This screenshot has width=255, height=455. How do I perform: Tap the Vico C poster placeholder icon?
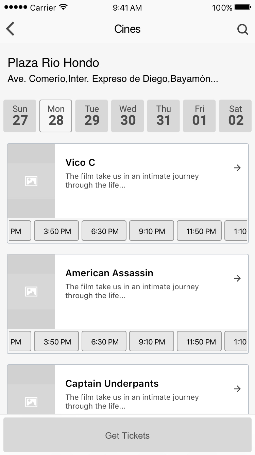31,181
